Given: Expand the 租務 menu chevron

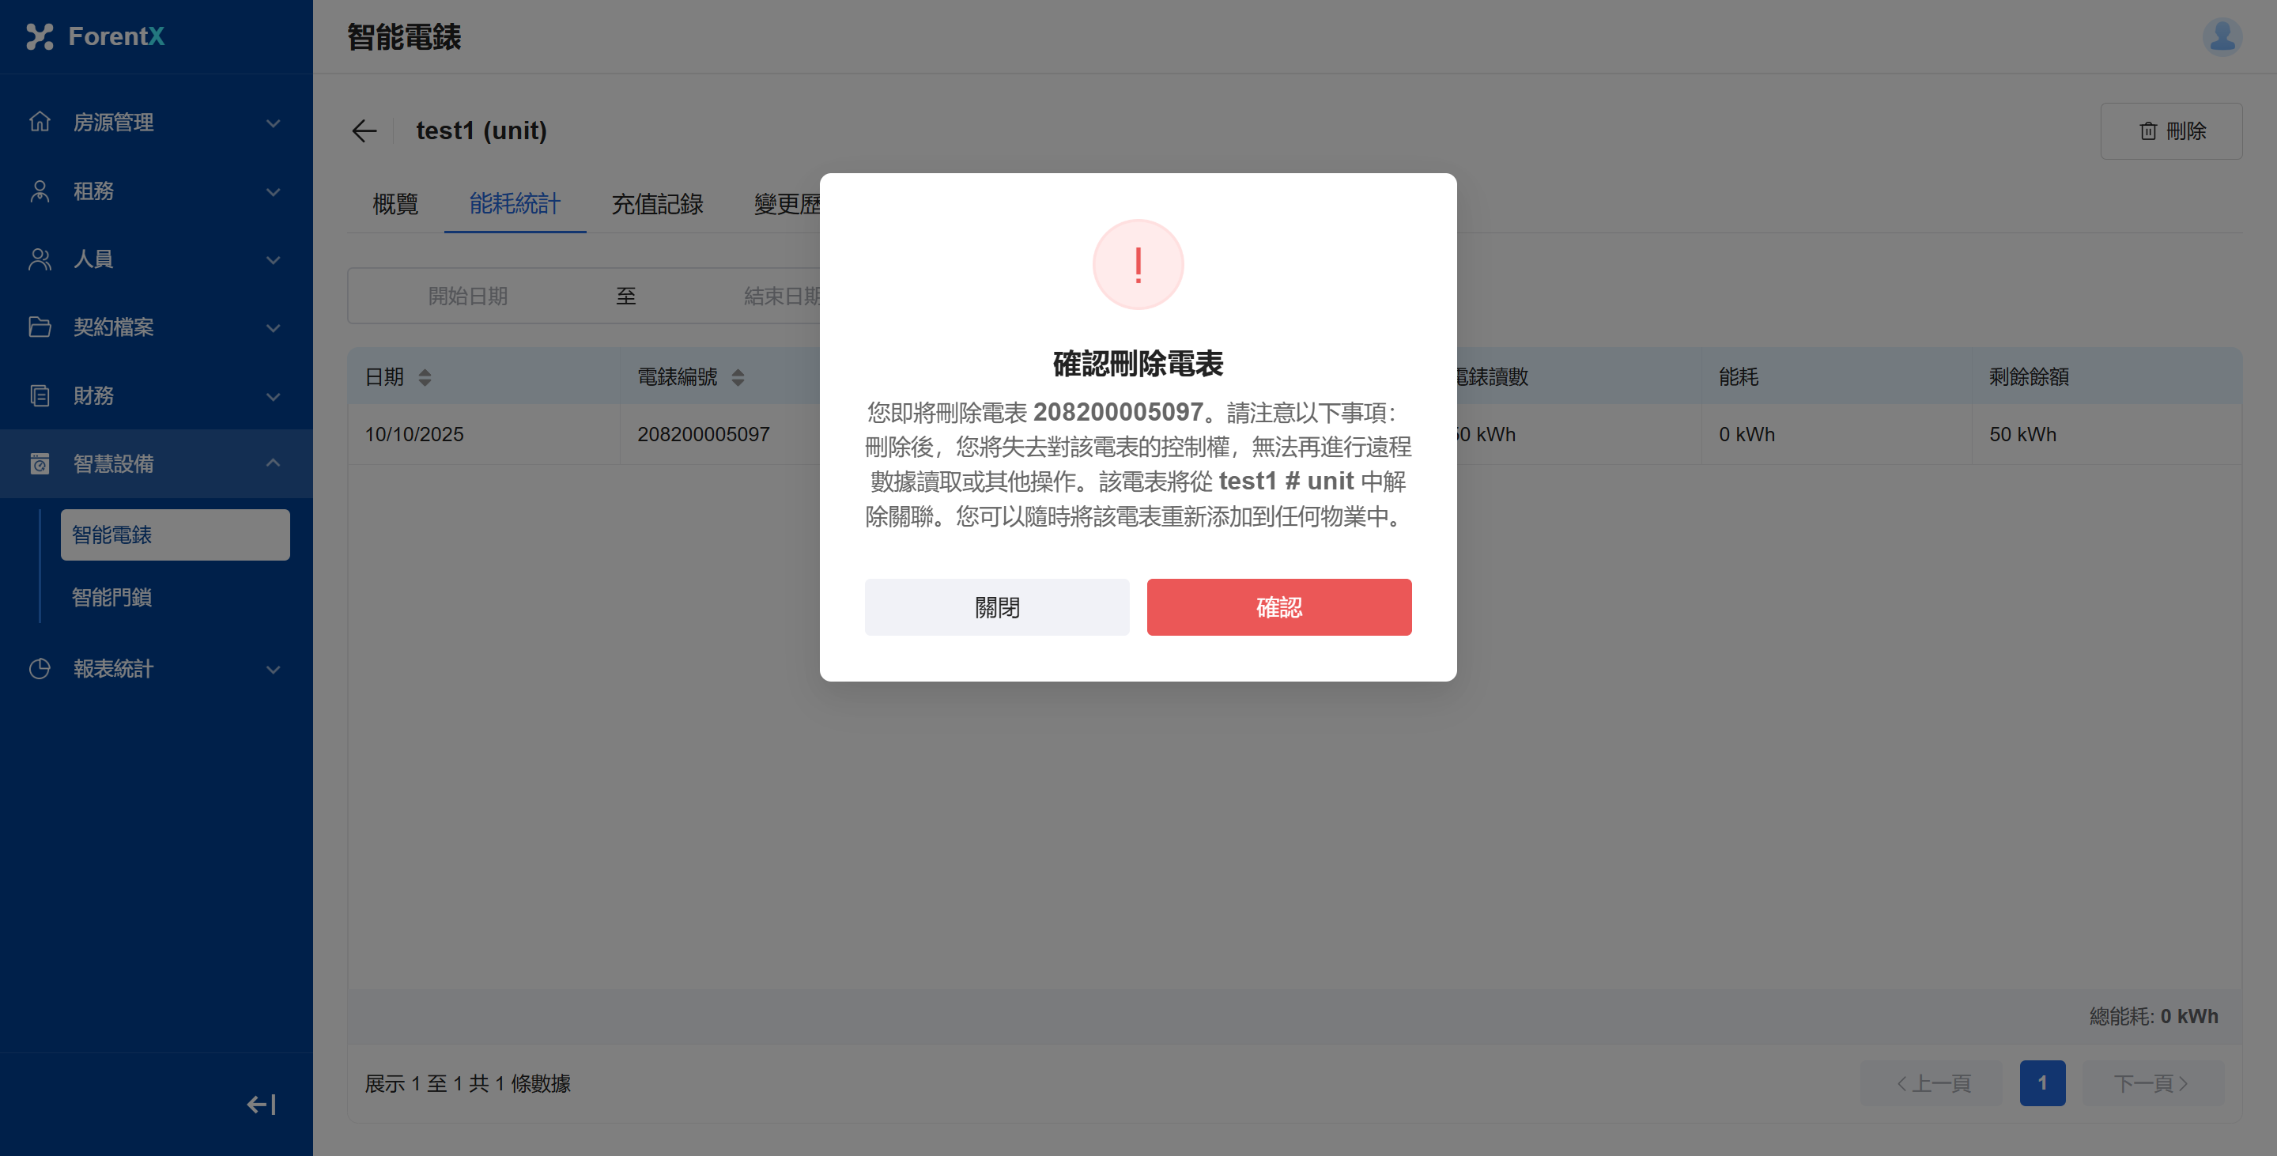Looking at the screenshot, I should click(x=273, y=191).
